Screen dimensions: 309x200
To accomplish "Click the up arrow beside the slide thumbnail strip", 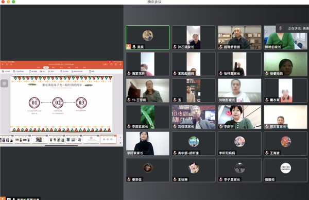I will [x=121, y=138].
